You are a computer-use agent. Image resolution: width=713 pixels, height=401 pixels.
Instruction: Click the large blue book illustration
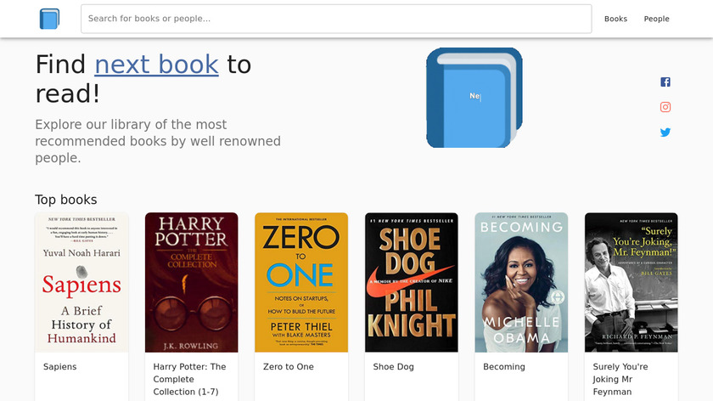tap(474, 97)
